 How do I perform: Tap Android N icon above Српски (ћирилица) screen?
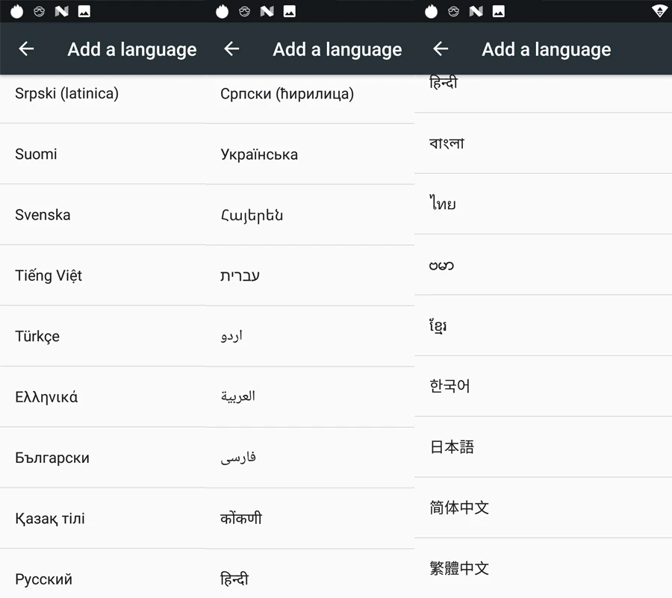click(267, 11)
